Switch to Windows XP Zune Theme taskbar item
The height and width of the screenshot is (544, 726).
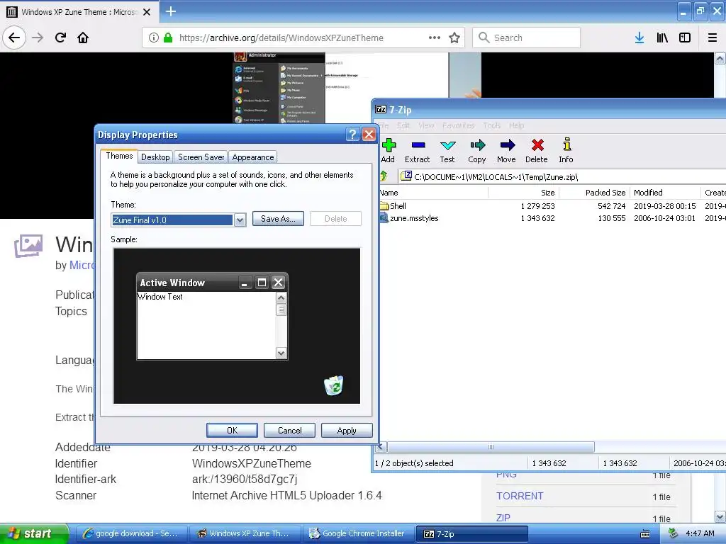click(x=245, y=533)
